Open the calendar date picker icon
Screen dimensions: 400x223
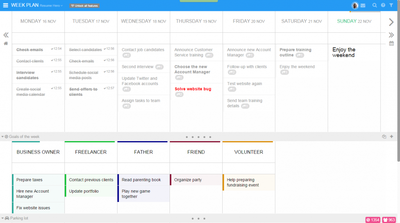coord(391,43)
